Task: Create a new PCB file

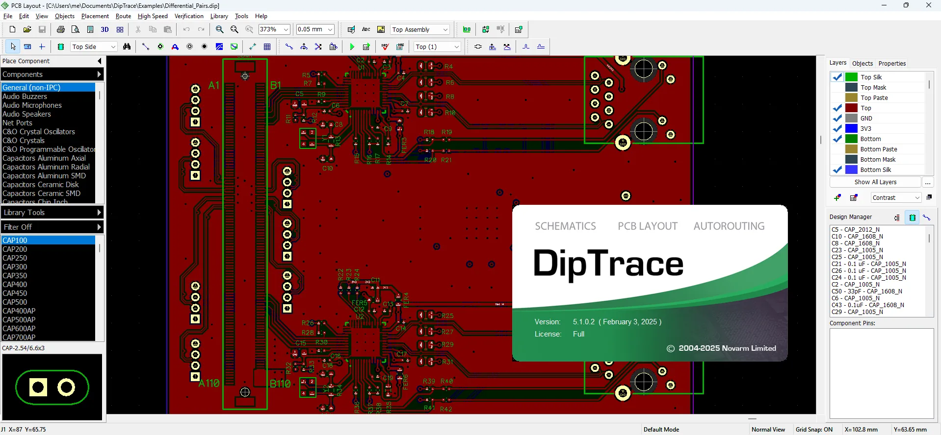Action: [13, 29]
